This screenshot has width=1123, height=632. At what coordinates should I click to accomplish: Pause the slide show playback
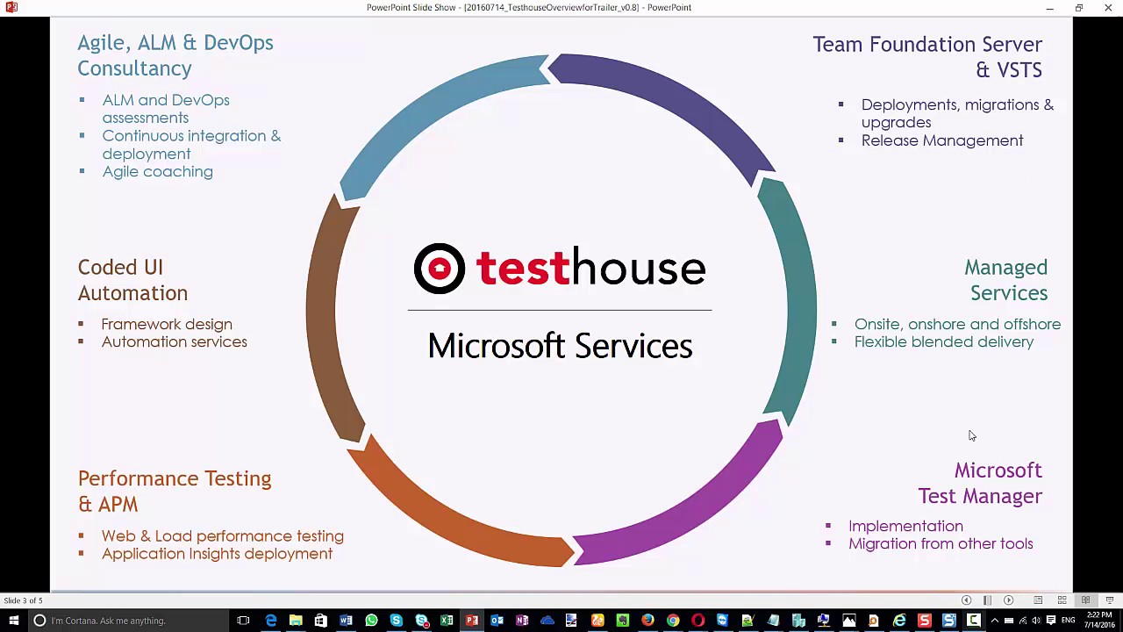[987, 600]
